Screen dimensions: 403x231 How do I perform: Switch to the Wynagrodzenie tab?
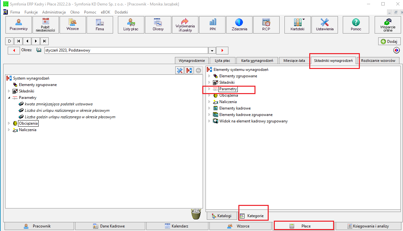click(x=192, y=61)
